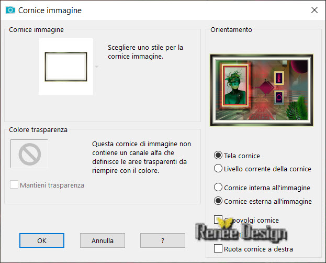
Task: Toggle the Capovolgi cornice checkbox
Action: click(x=218, y=220)
